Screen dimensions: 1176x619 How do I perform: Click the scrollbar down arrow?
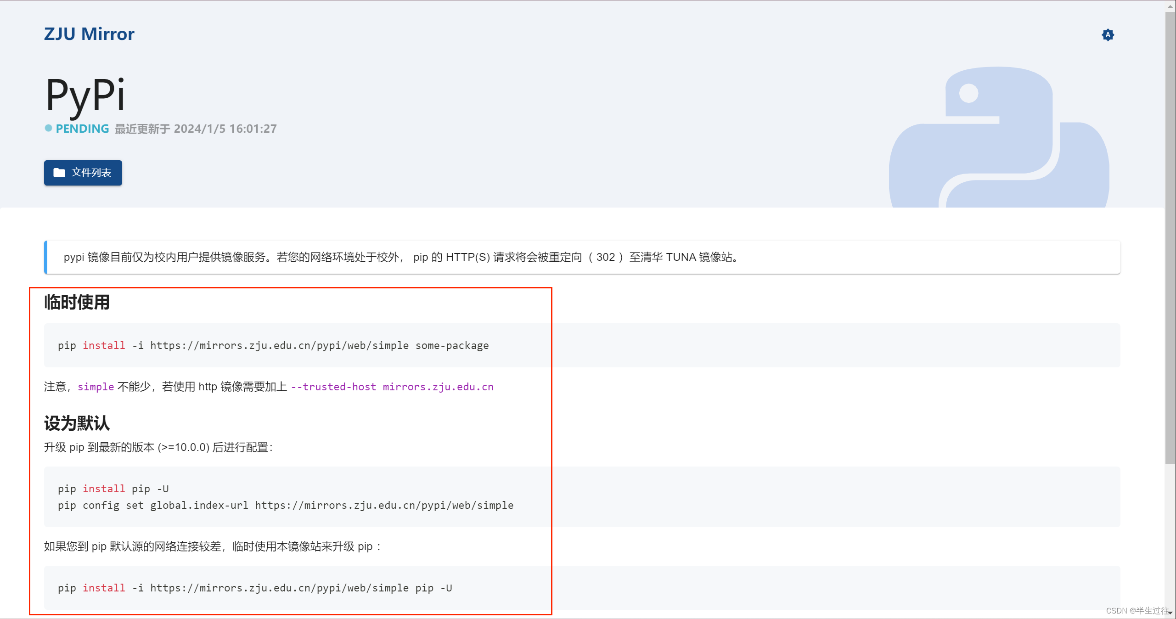[1170, 613]
